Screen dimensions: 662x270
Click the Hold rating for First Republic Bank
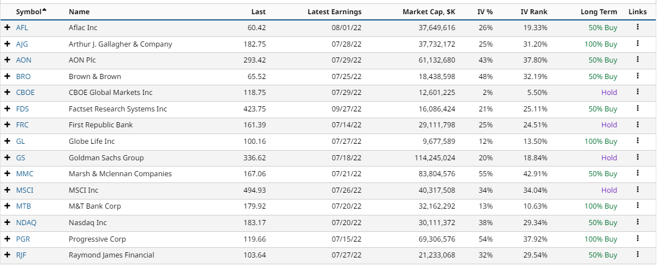coord(609,124)
